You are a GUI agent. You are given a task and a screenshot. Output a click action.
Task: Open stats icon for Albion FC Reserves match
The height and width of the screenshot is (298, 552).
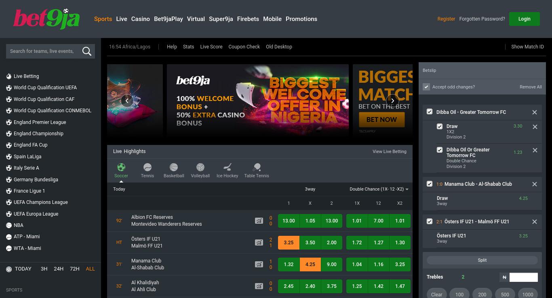click(259, 220)
